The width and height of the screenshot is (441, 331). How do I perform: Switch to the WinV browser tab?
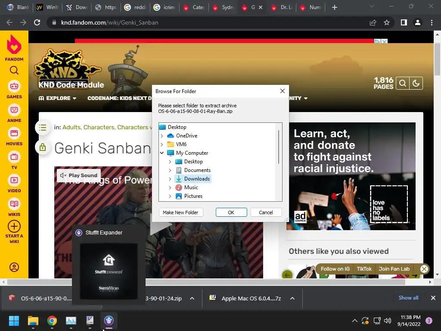(x=47, y=7)
